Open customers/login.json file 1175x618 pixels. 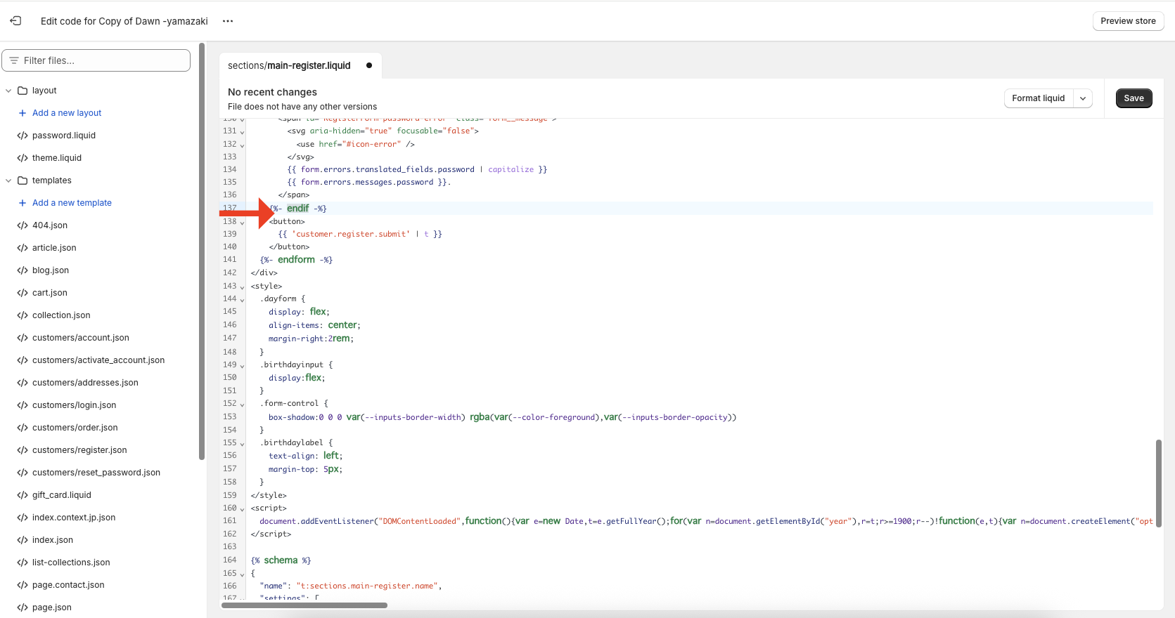pyautogui.click(x=75, y=405)
